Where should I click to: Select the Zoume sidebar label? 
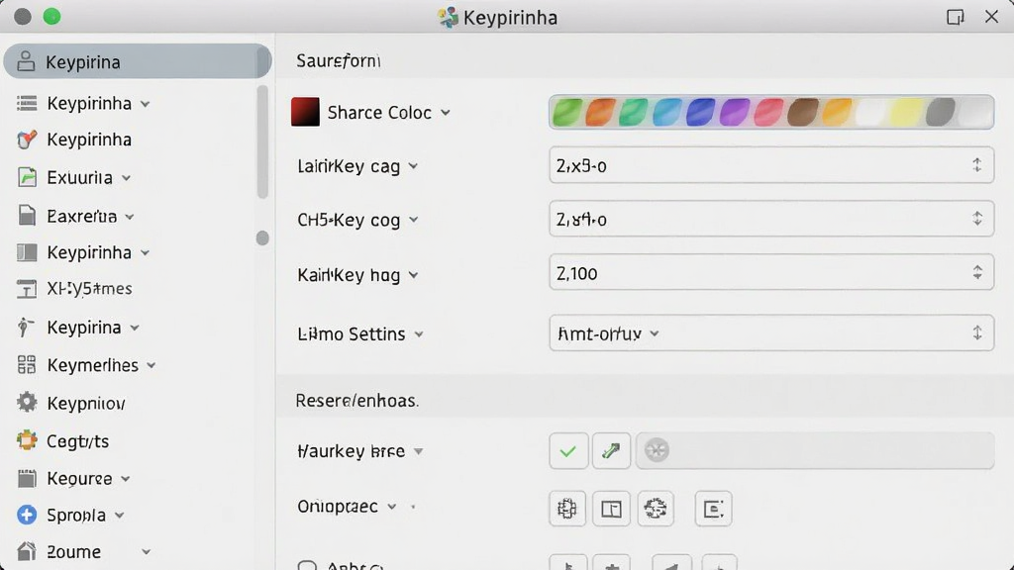[x=73, y=552]
